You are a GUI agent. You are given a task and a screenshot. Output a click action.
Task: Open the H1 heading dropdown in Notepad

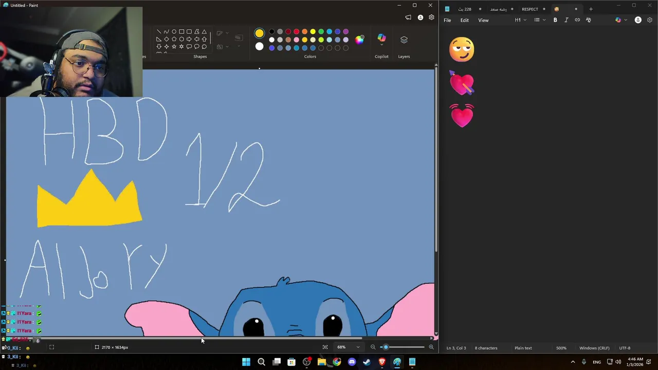point(521,20)
